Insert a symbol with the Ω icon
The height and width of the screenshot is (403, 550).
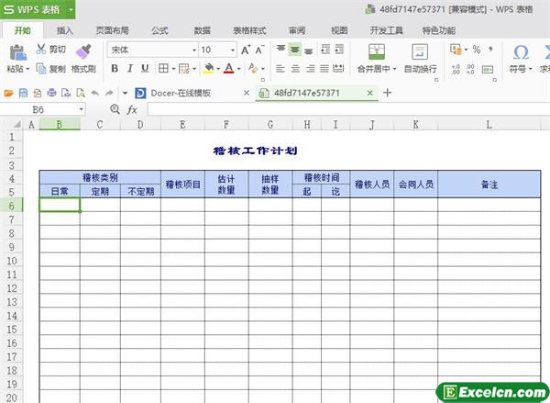pyautogui.click(x=521, y=51)
